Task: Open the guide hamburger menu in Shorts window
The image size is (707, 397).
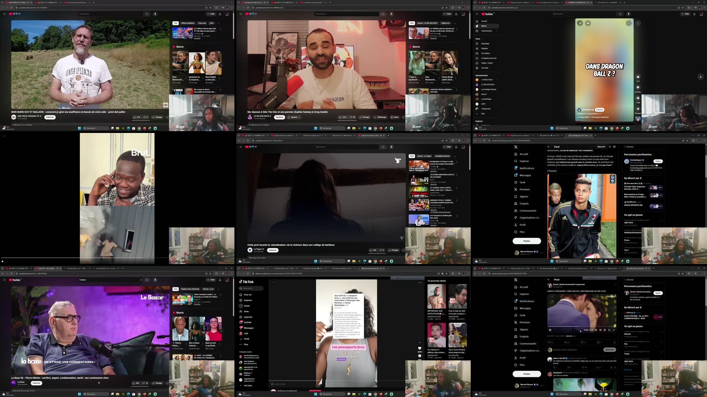Action: coord(477,14)
